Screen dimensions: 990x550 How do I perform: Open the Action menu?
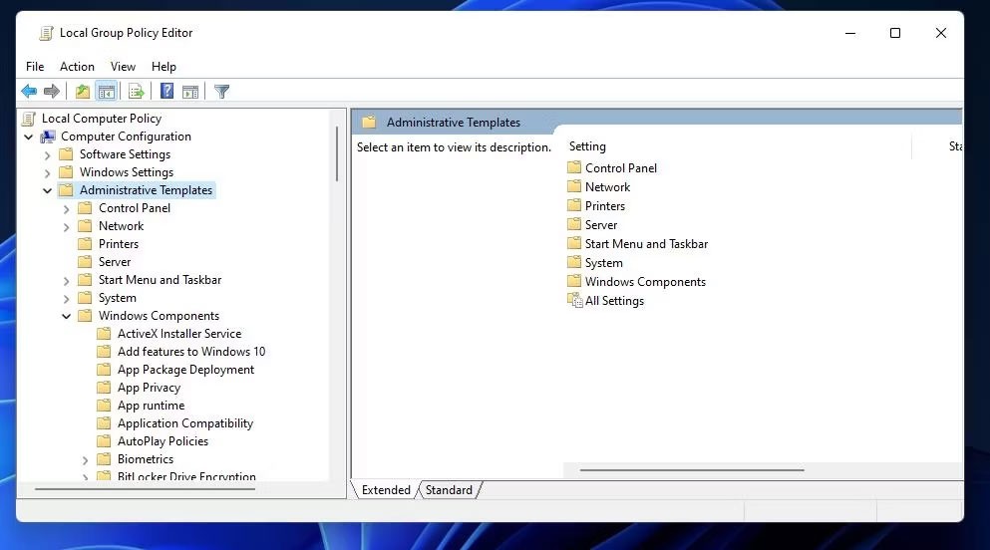pyautogui.click(x=77, y=67)
